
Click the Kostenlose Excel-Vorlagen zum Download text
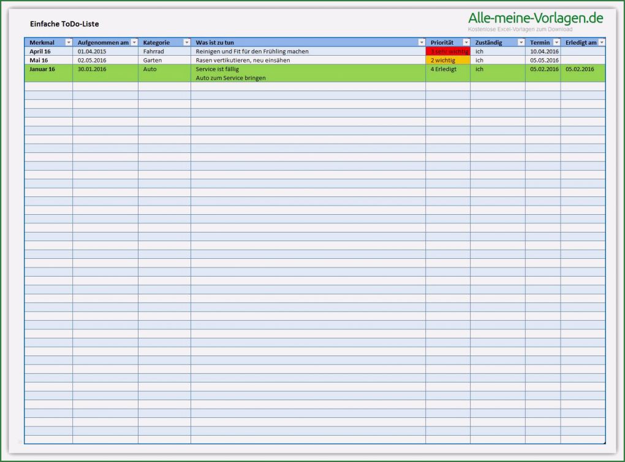[x=520, y=28]
